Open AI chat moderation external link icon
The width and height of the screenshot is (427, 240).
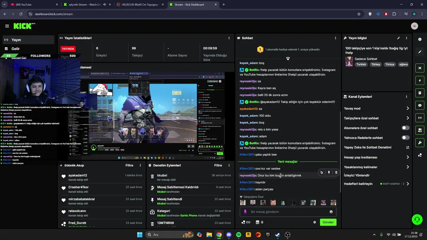click(x=408, y=147)
